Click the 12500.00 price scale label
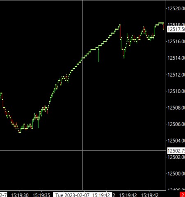 point(176,174)
